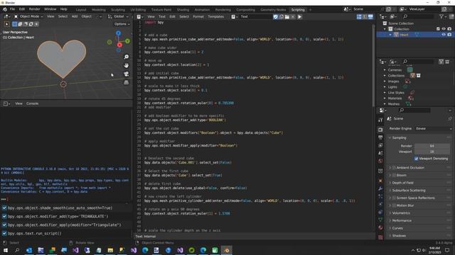Click the Blender logo menu icon

[5, 9]
